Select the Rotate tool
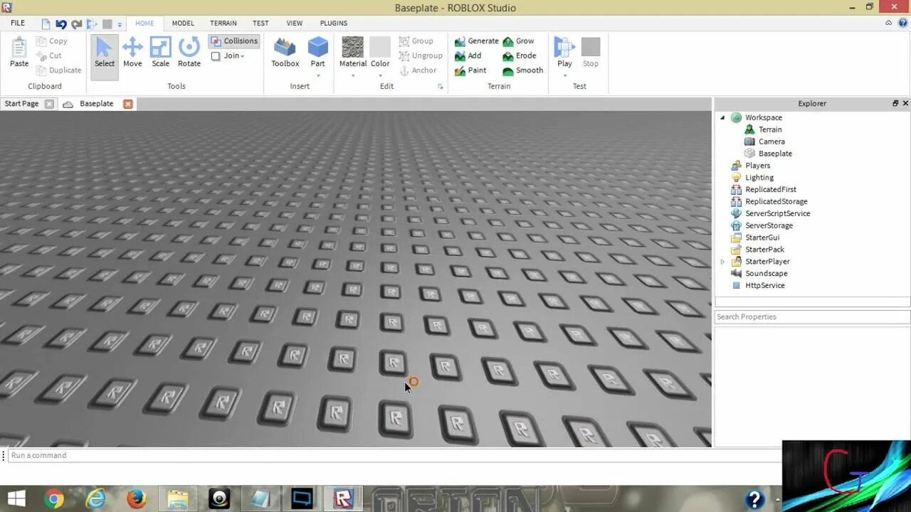 click(189, 53)
